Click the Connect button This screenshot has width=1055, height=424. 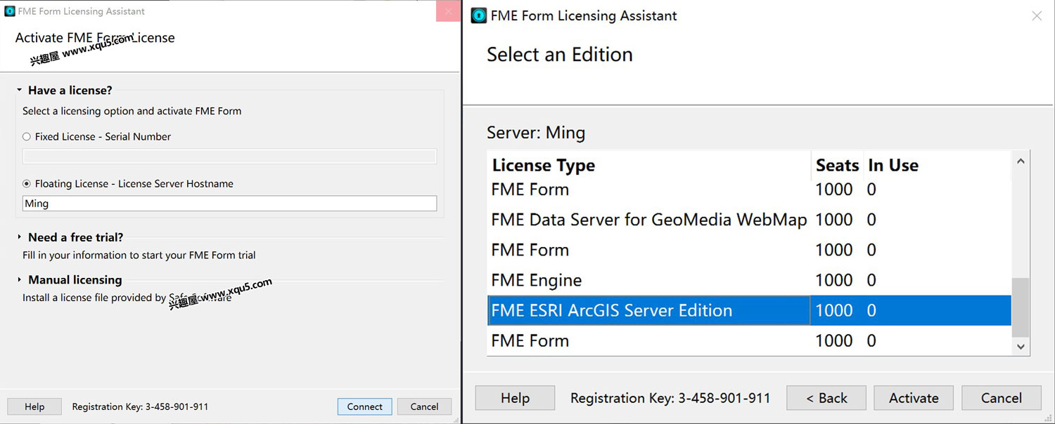(x=364, y=406)
